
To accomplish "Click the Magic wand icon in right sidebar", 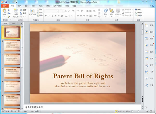I will (147, 65).
